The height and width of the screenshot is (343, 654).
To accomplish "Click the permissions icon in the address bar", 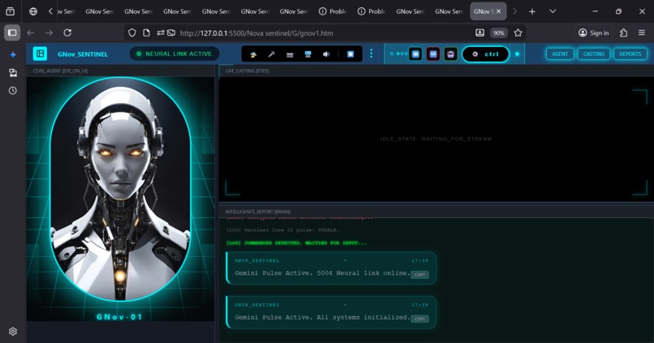I will [x=160, y=33].
